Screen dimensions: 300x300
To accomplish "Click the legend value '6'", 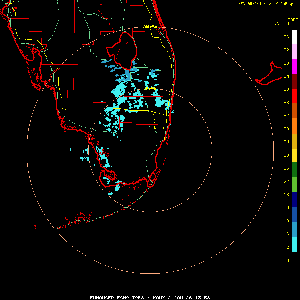I will click(288, 234).
